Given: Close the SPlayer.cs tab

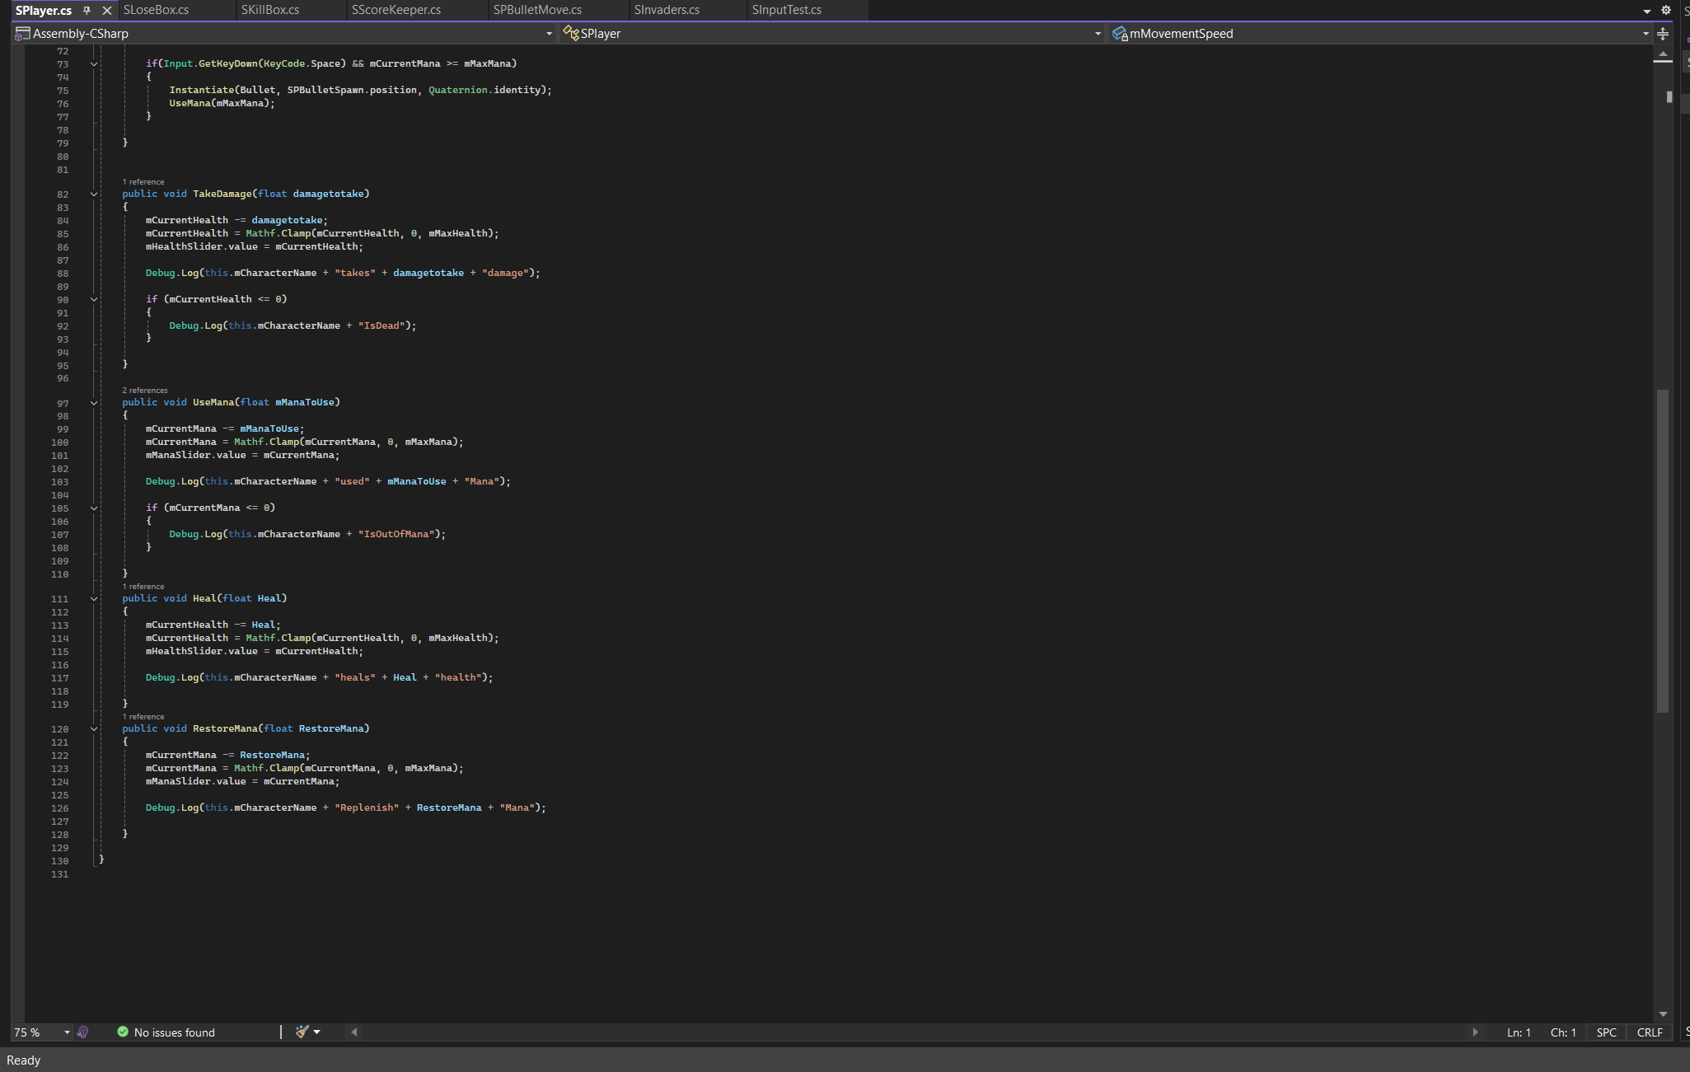Looking at the screenshot, I should (106, 10).
